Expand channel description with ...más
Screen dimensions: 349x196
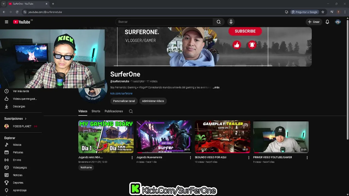(216, 87)
